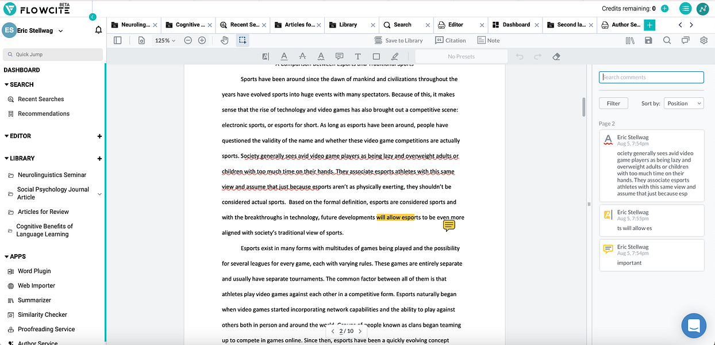The image size is (715, 345).
Task: Activate the area selection tool
Action: (x=243, y=40)
